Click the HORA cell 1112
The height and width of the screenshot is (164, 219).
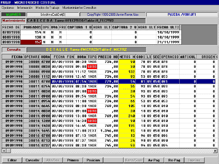tap(46, 77)
